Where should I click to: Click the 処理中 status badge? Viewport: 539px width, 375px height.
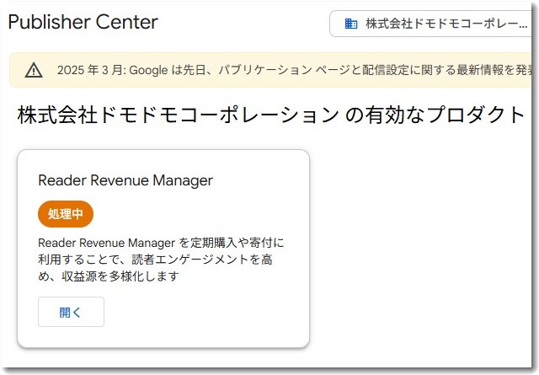point(66,214)
